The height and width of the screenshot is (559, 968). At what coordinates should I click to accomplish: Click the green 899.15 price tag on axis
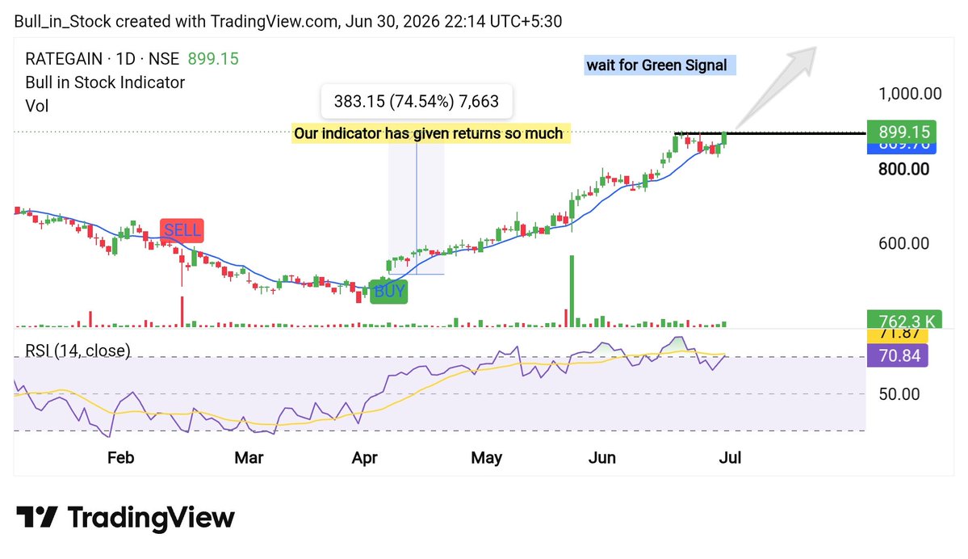click(901, 132)
